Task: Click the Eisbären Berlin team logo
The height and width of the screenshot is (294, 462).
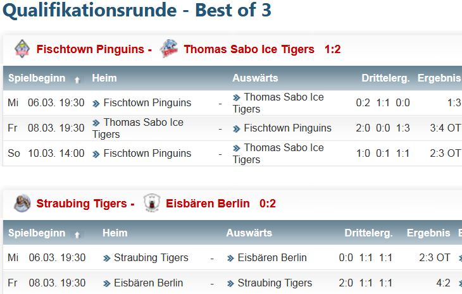Action: [152, 203]
